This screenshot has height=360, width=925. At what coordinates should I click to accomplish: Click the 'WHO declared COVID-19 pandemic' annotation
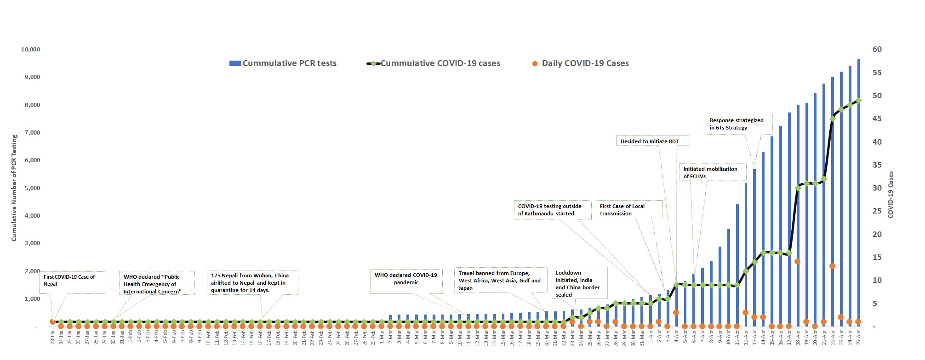pos(406,279)
